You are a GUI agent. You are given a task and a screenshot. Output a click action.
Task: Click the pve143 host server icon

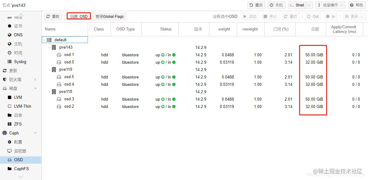coord(54,47)
